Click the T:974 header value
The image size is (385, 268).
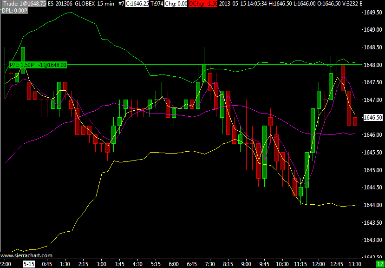point(156,4)
